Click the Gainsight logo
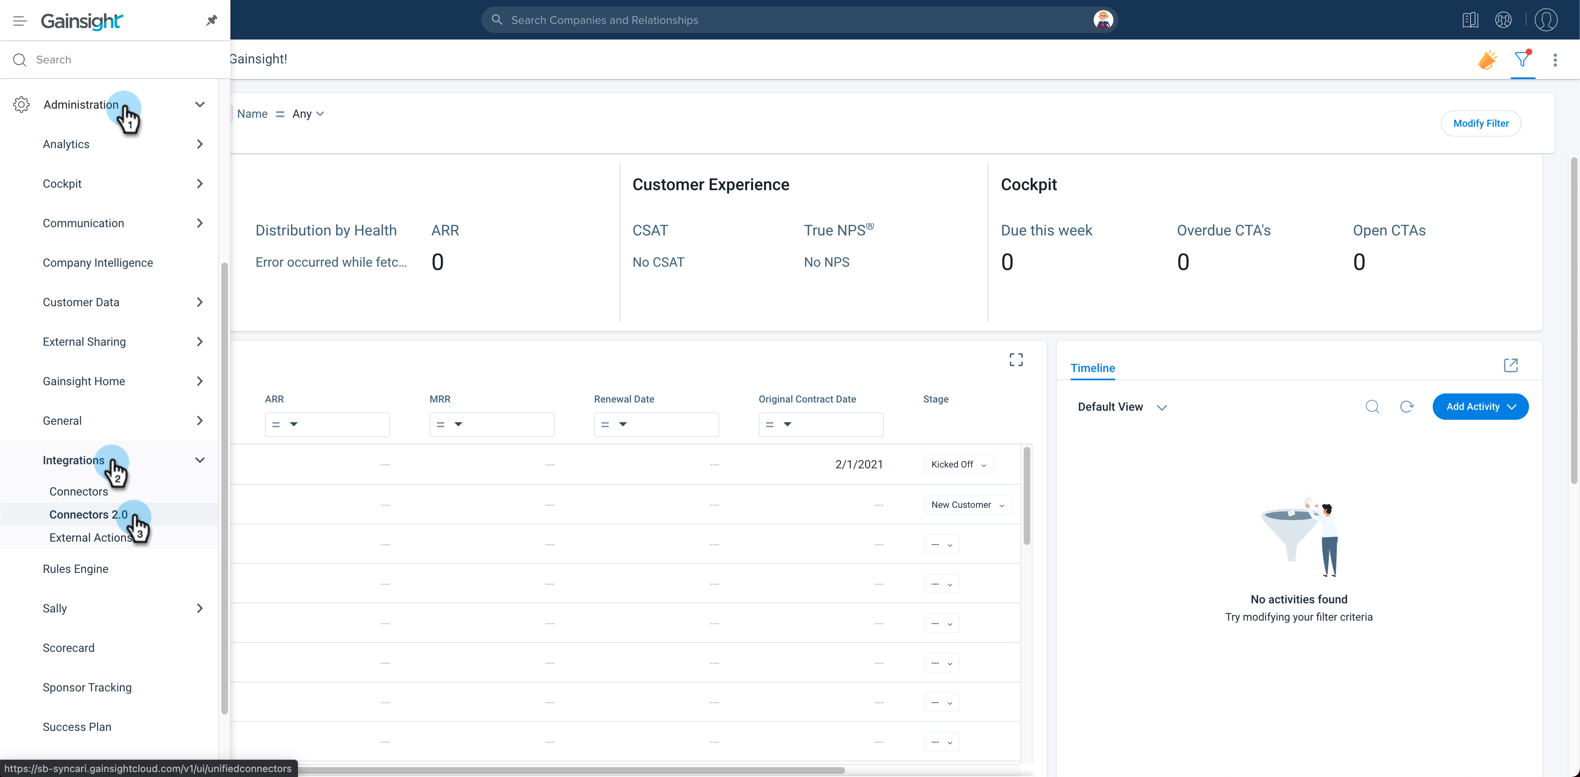Screen dimensions: 1580x777 (81, 21)
